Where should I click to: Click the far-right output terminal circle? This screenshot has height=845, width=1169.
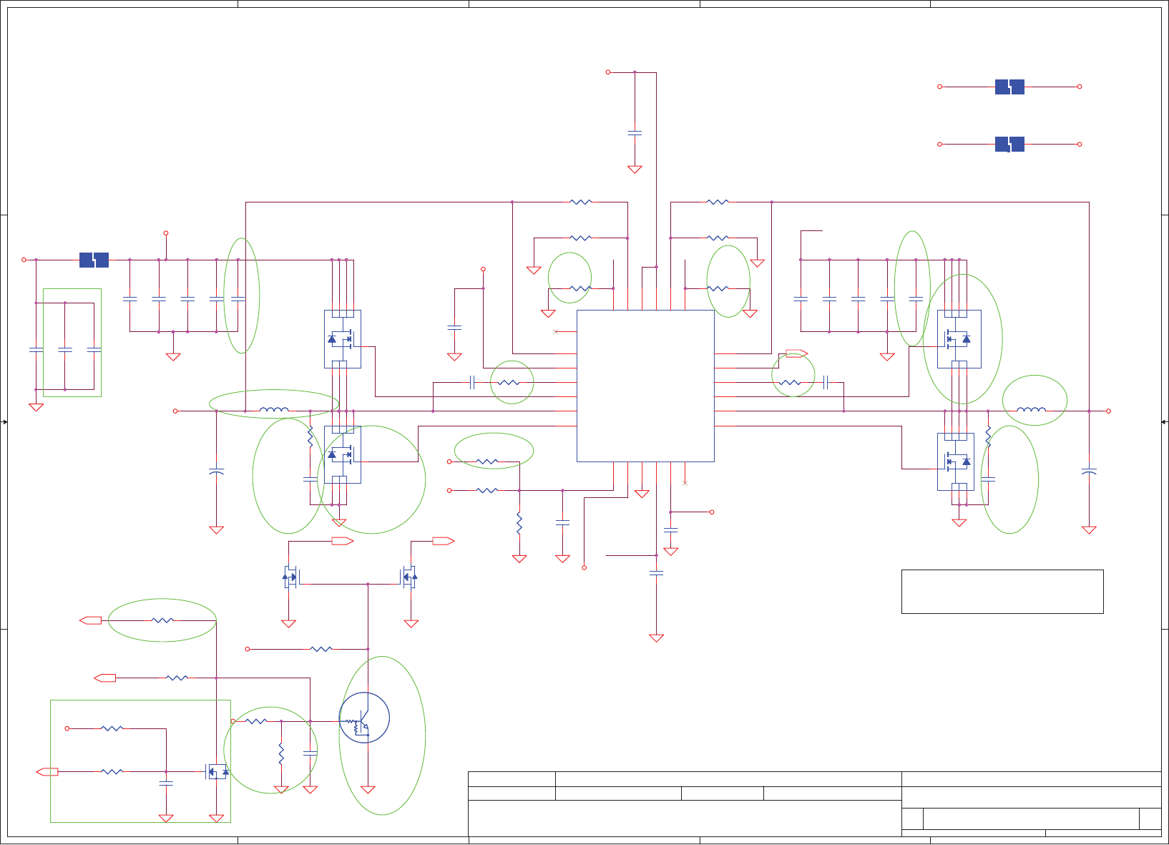1108,411
